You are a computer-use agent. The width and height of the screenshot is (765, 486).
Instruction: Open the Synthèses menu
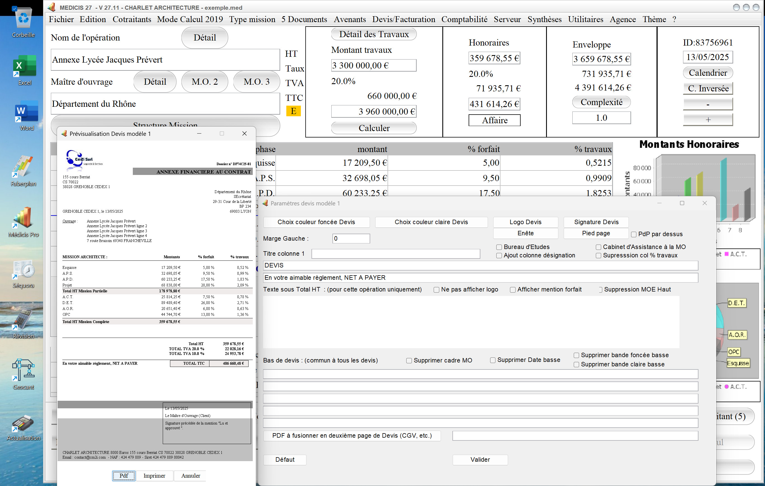(x=544, y=19)
